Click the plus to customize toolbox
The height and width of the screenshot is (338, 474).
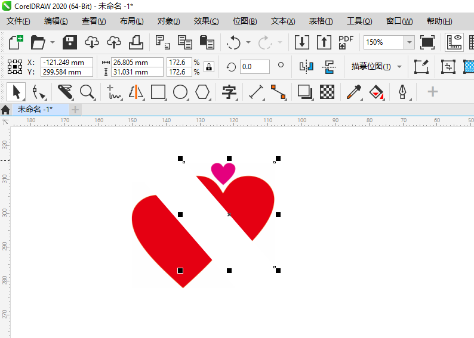[x=433, y=91]
